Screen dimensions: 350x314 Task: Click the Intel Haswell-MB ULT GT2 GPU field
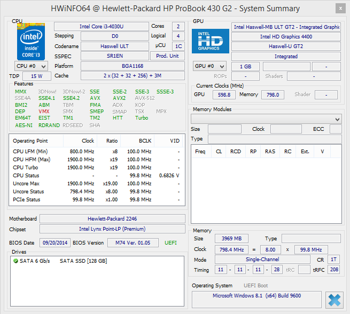tap(286, 27)
